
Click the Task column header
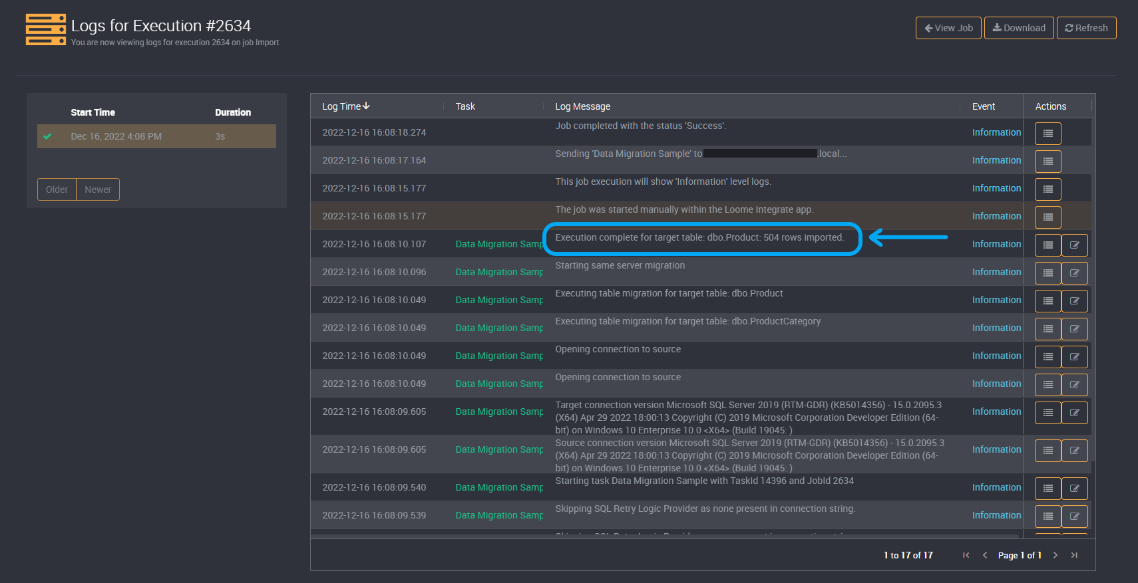tap(465, 106)
